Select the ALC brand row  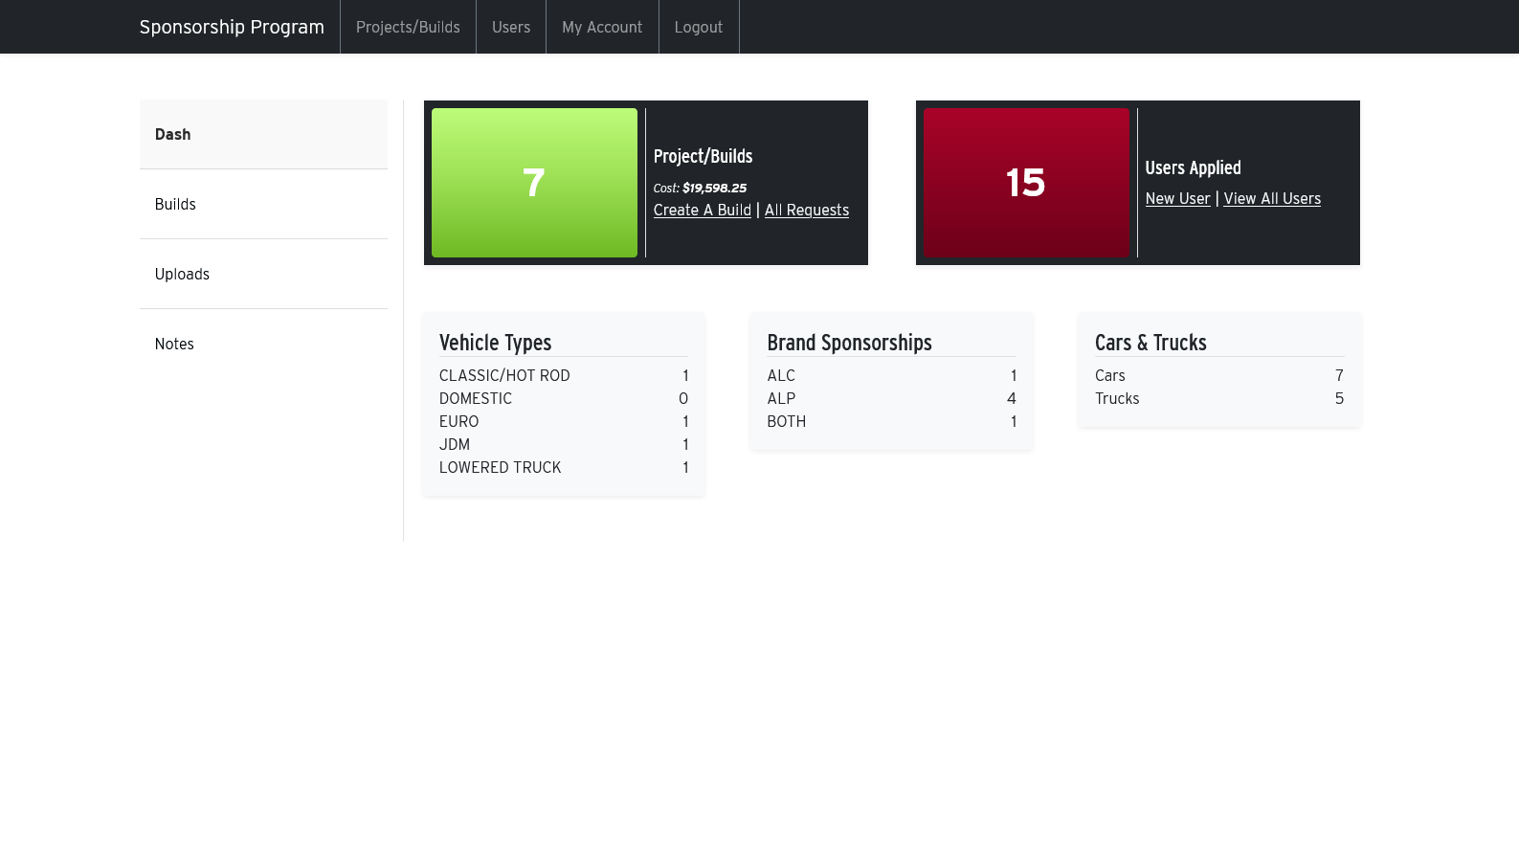(x=892, y=375)
